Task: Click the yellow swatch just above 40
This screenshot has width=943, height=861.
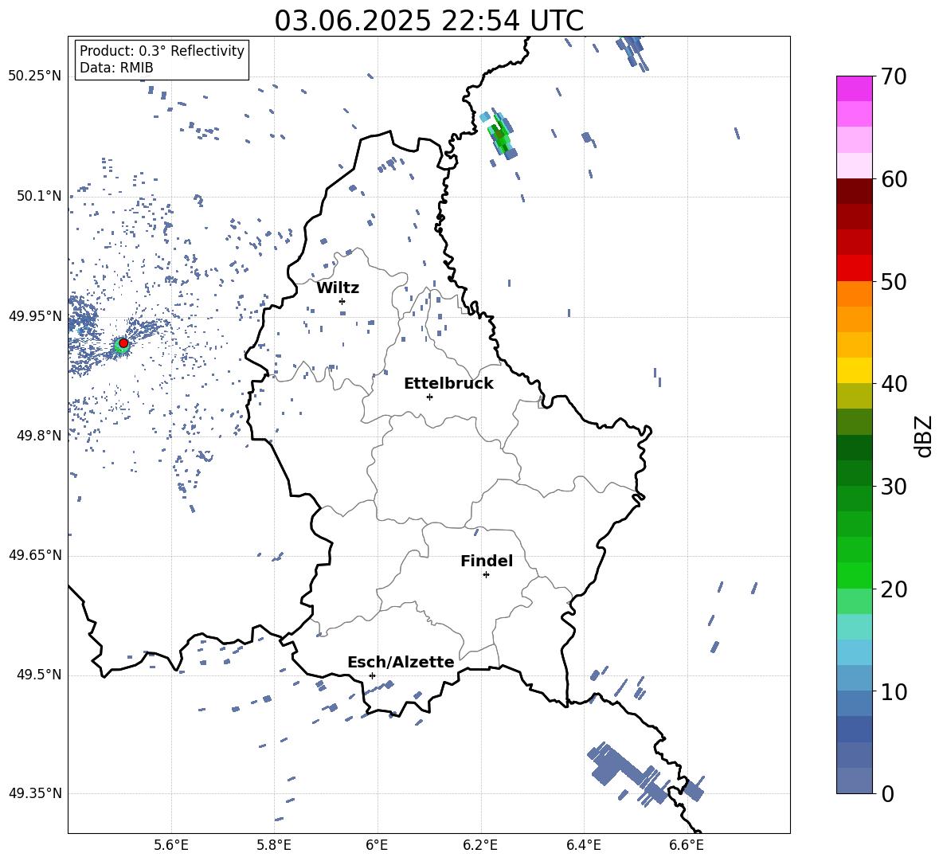Action: coord(854,370)
